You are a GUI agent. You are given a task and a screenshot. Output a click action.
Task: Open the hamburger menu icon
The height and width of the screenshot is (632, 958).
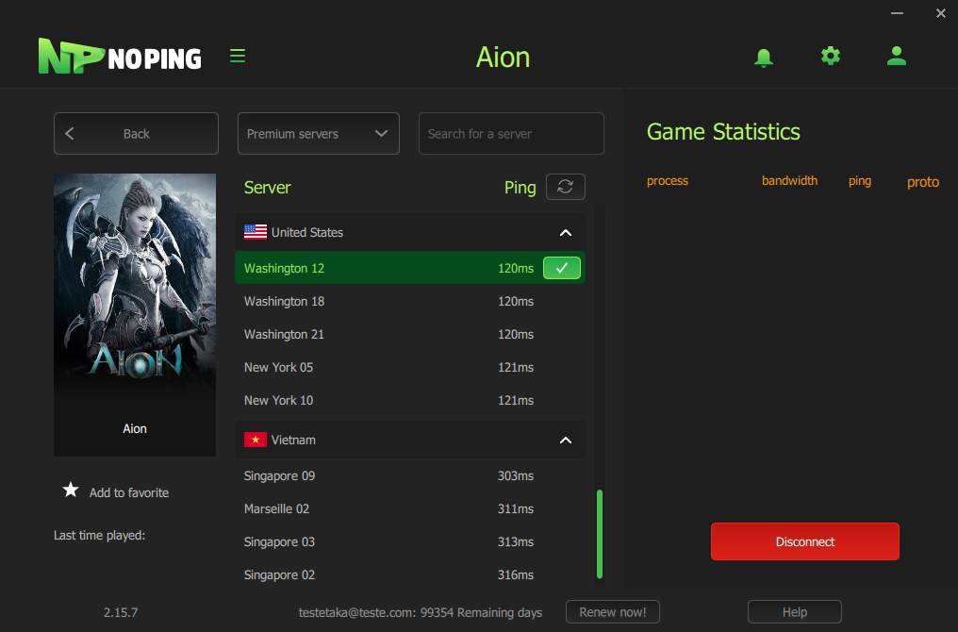click(x=237, y=56)
